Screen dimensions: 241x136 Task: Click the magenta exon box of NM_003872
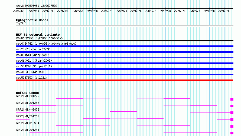pos(232,113)
